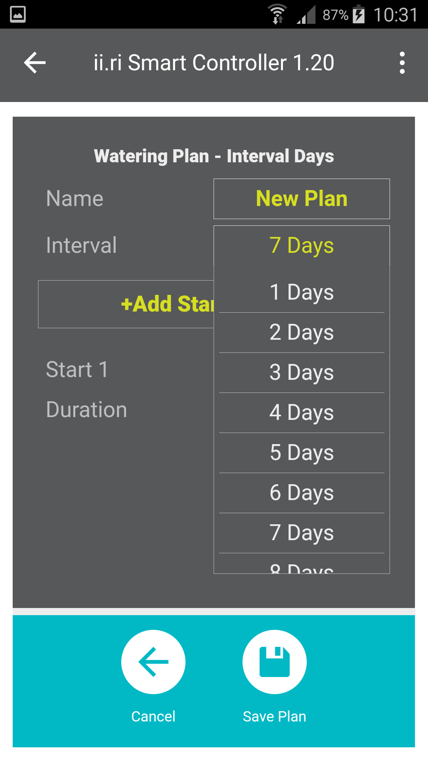This screenshot has width=428, height=762.
Task: Open the three-dot overflow menu
Action: (x=402, y=63)
